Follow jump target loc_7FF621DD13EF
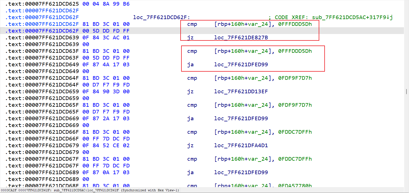 coord(241,92)
